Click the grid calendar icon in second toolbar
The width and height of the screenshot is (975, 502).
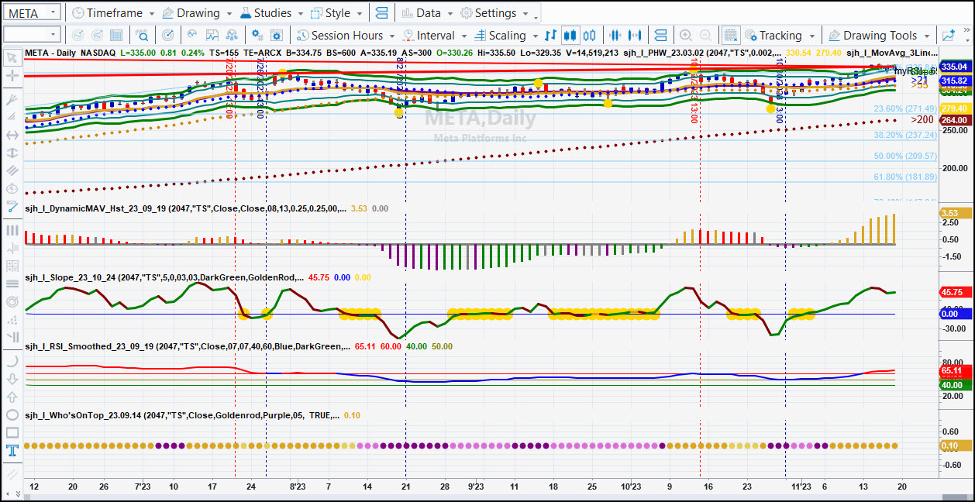point(116,35)
